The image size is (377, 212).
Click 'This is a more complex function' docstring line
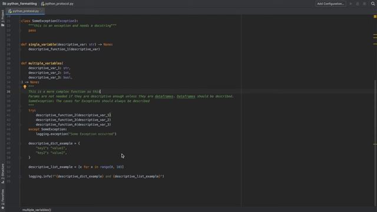tap(64, 92)
